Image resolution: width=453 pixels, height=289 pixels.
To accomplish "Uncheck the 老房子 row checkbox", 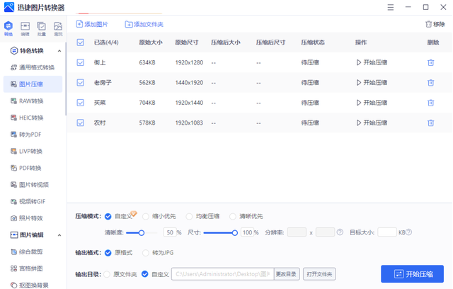I will tap(80, 83).
